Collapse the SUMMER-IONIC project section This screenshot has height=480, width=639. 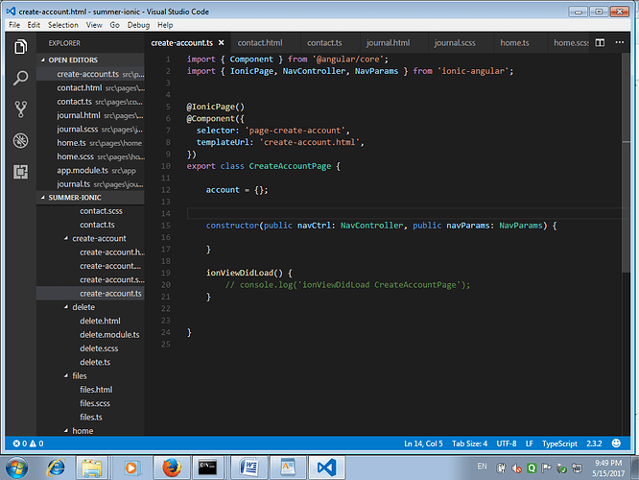point(74,197)
